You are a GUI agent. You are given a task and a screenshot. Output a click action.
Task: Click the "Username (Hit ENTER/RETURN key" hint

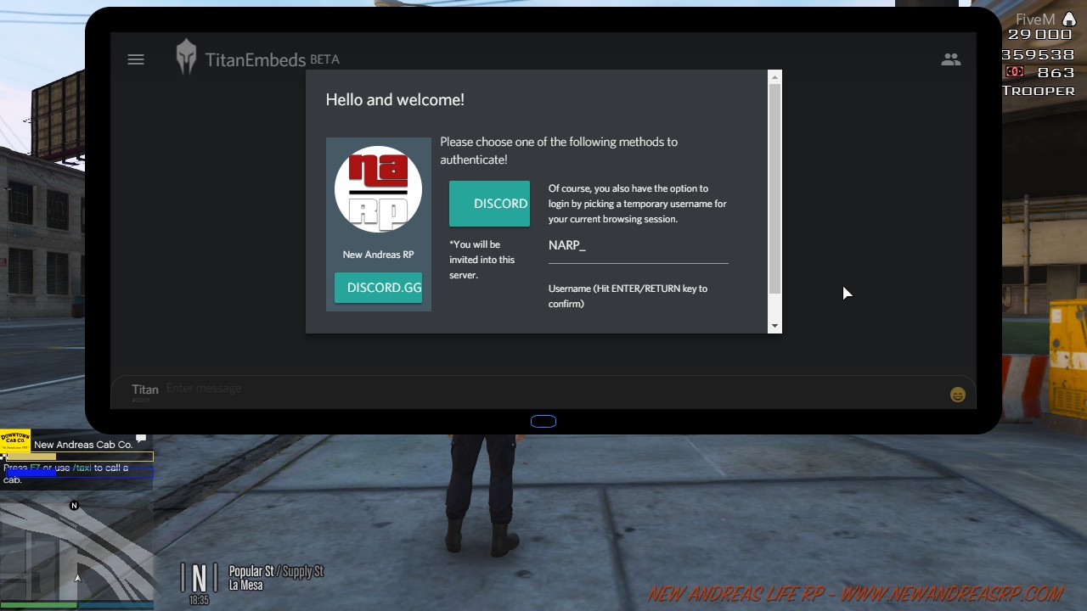(628, 296)
